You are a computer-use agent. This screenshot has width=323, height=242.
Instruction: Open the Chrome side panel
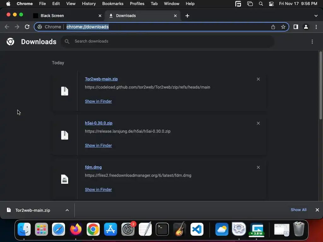click(x=296, y=27)
